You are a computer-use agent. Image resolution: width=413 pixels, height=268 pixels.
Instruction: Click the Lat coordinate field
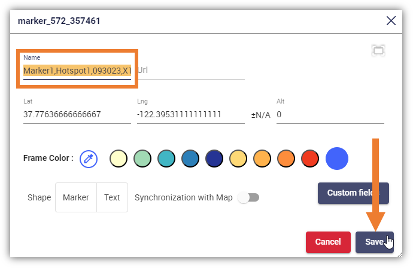pos(77,114)
